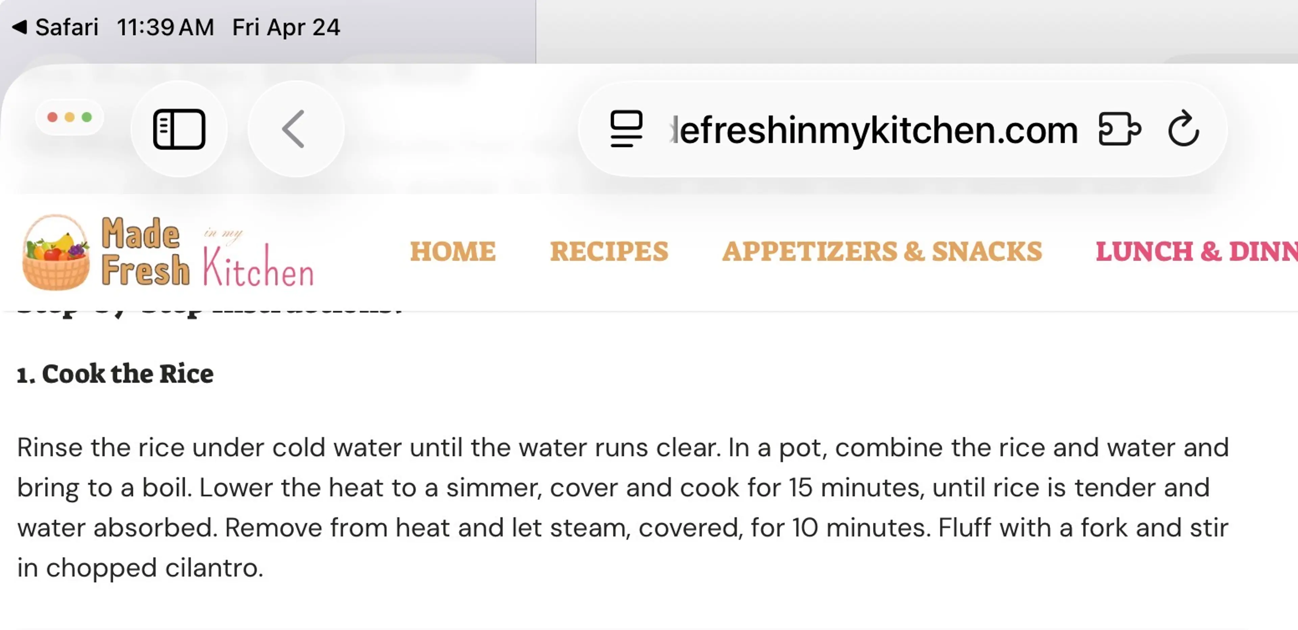Open the page menu icon in address bar
Viewport: 1298px width, 630px height.
(626, 129)
